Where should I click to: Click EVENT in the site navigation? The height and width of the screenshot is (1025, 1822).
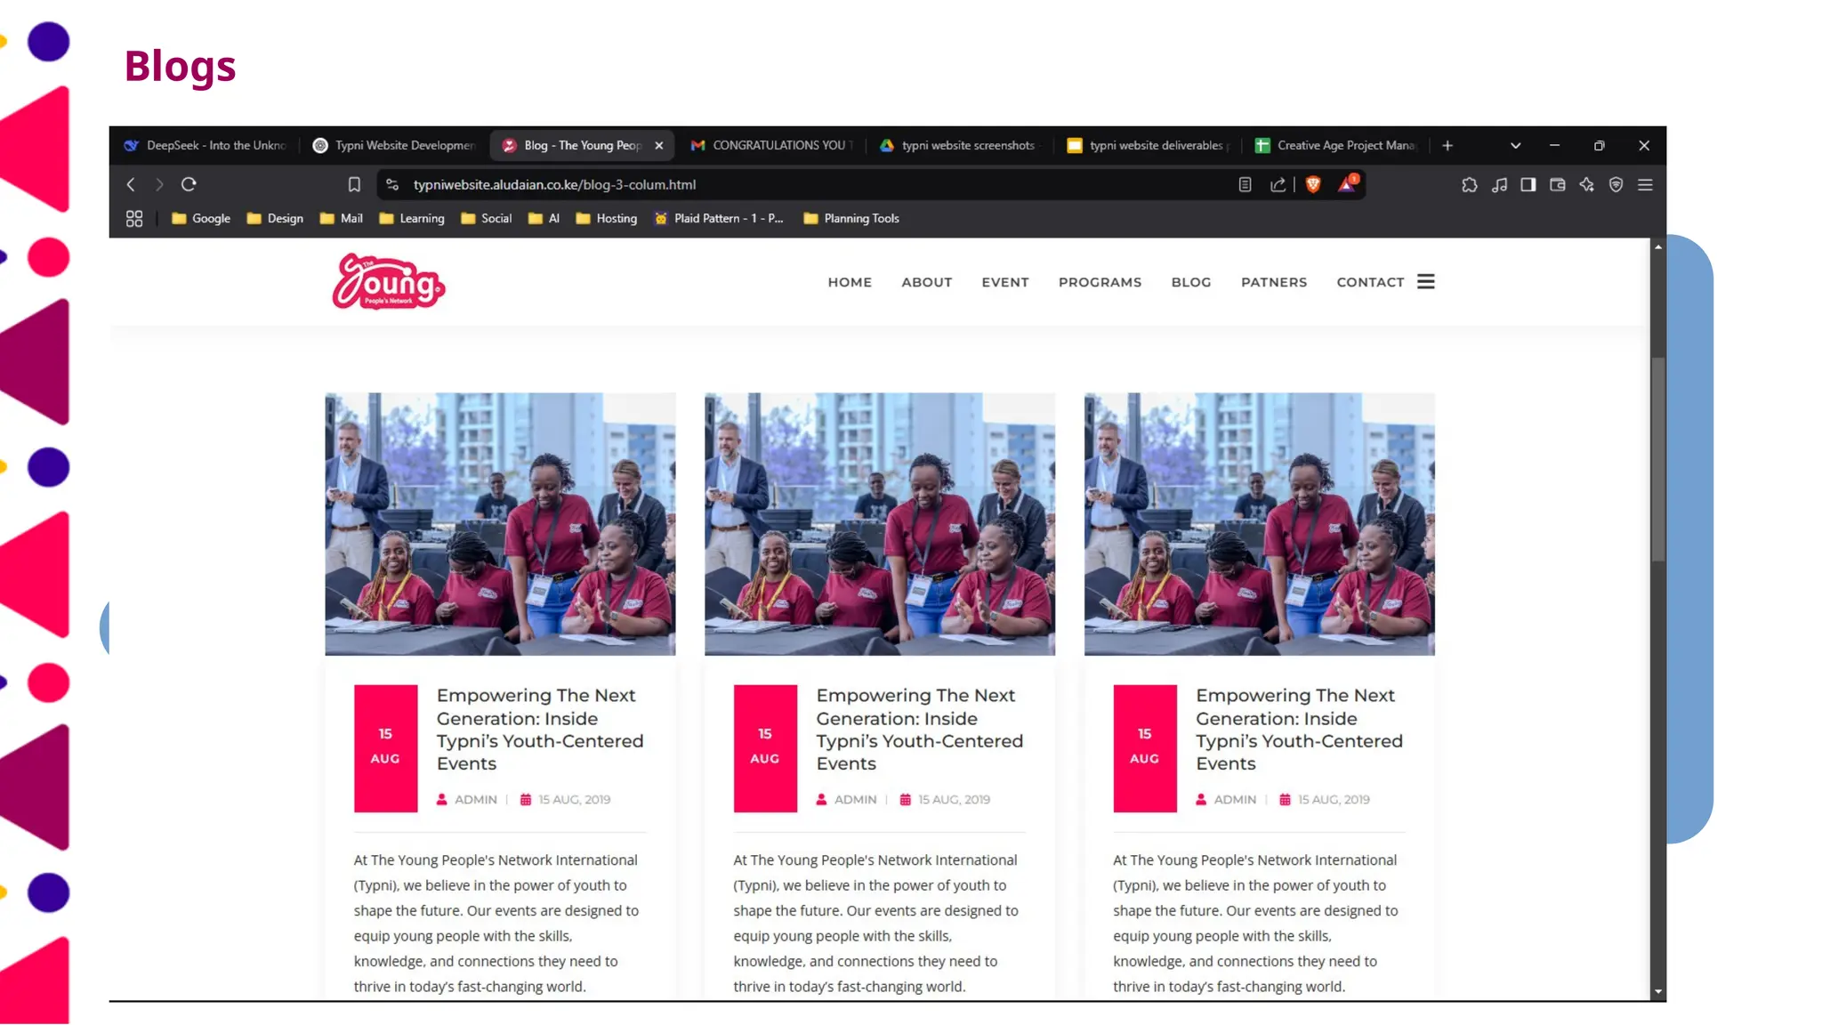tap(1005, 282)
